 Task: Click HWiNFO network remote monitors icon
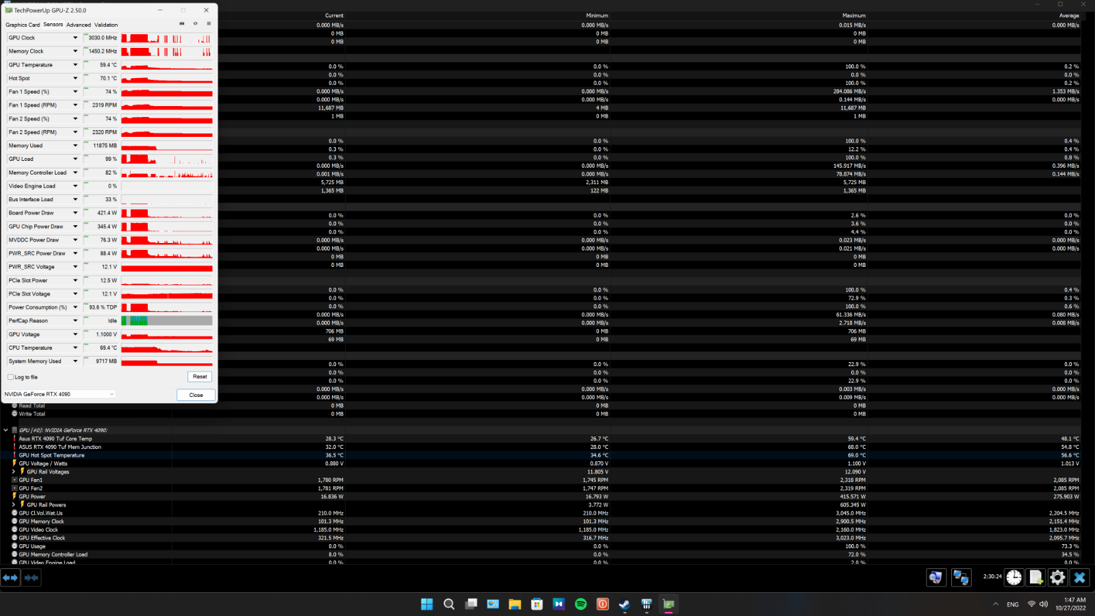point(961,578)
